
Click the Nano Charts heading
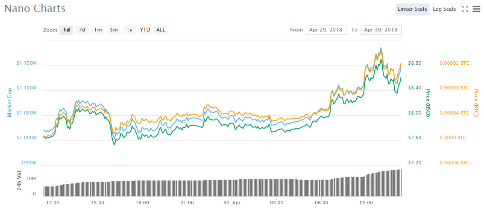pos(35,9)
